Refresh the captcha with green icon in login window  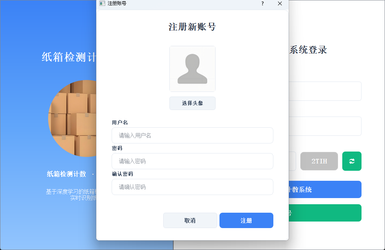pos(352,161)
